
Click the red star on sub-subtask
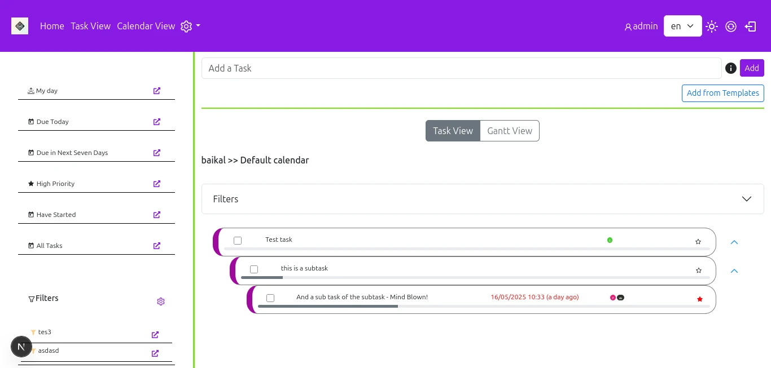point(700,299)
